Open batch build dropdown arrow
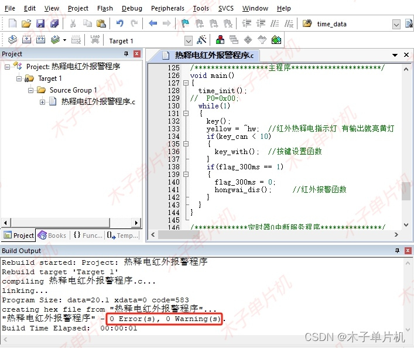The image size is (414, 348). [64, 40]
